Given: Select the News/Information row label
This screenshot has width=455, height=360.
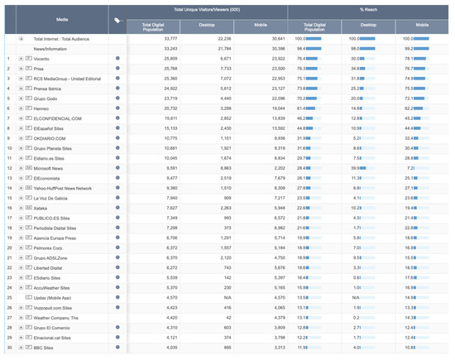Looking at the screenshot, I should tap(50, 49).
